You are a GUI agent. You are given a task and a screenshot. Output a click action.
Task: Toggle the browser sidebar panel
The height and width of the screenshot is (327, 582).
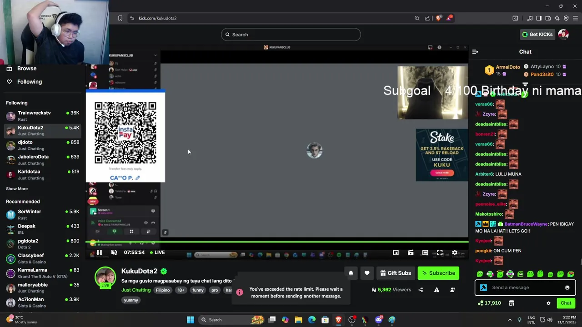pyautogui.click(x=539, y=18)
